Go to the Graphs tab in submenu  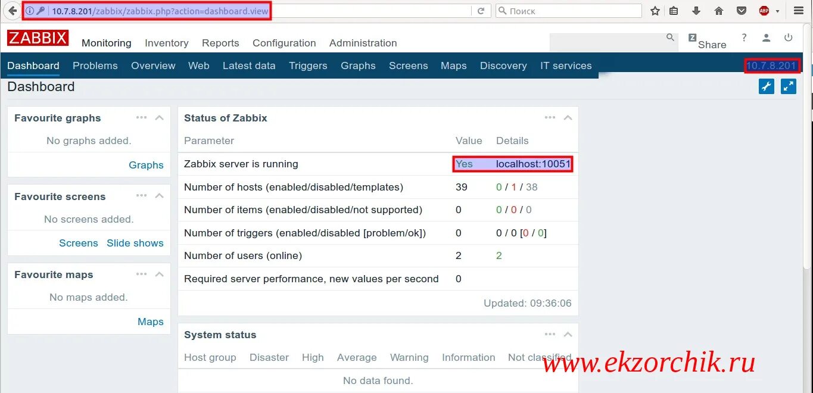click(x=358, y=65)
